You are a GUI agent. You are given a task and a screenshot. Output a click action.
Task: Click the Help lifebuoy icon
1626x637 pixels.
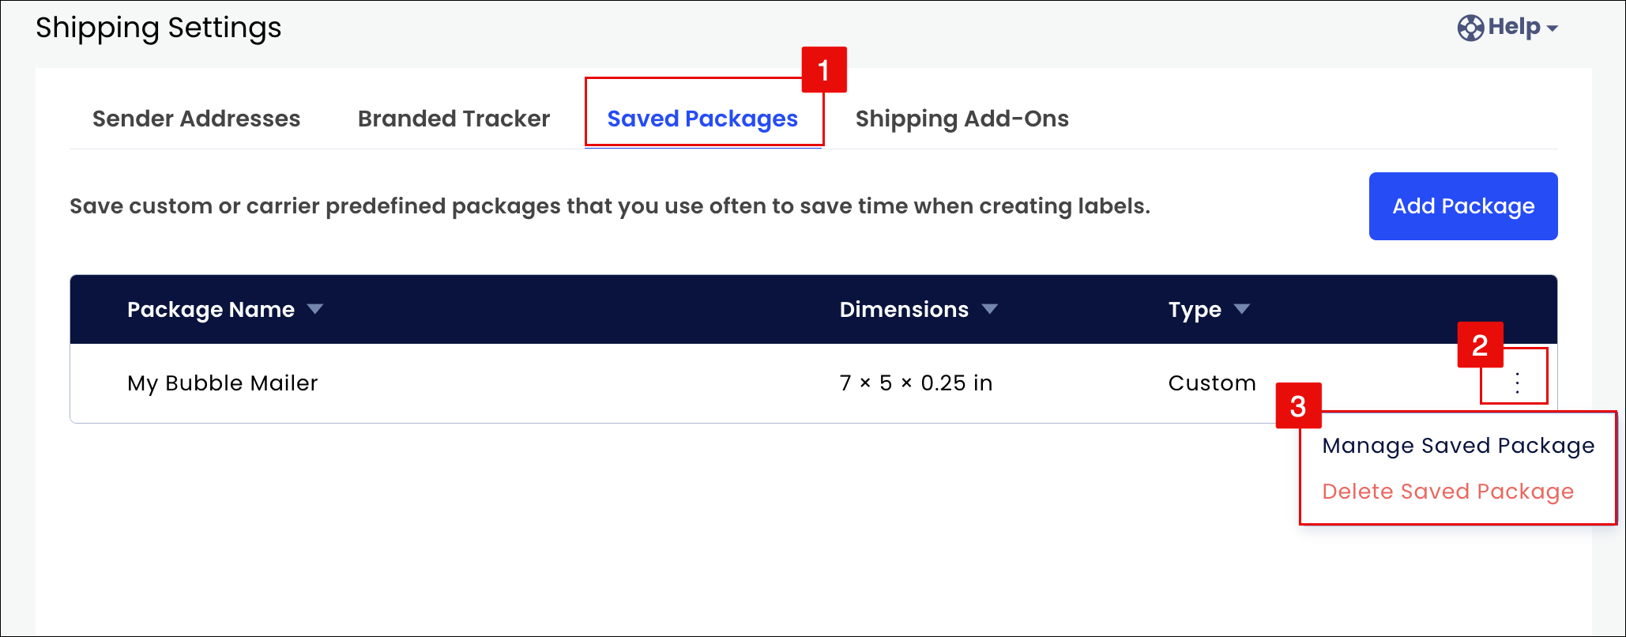1470,28
